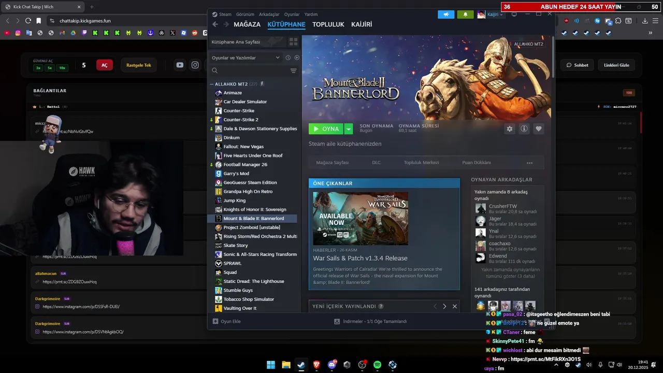Open Oyunlar menu
663x373 pixels.
tap(292, 15)
